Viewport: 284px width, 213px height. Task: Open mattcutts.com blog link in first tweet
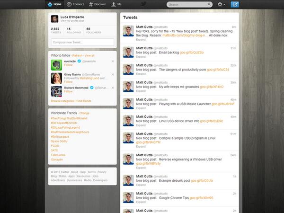185,35
